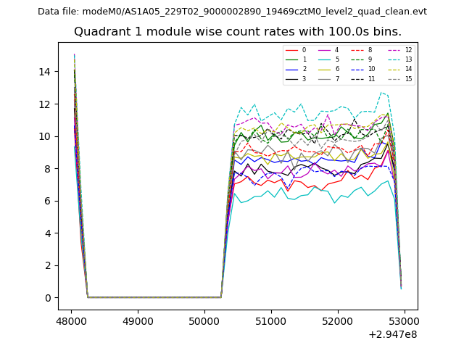This screenshot has height=348, width=464.
Task: Click the Data file path text
Action: [232, 12]
